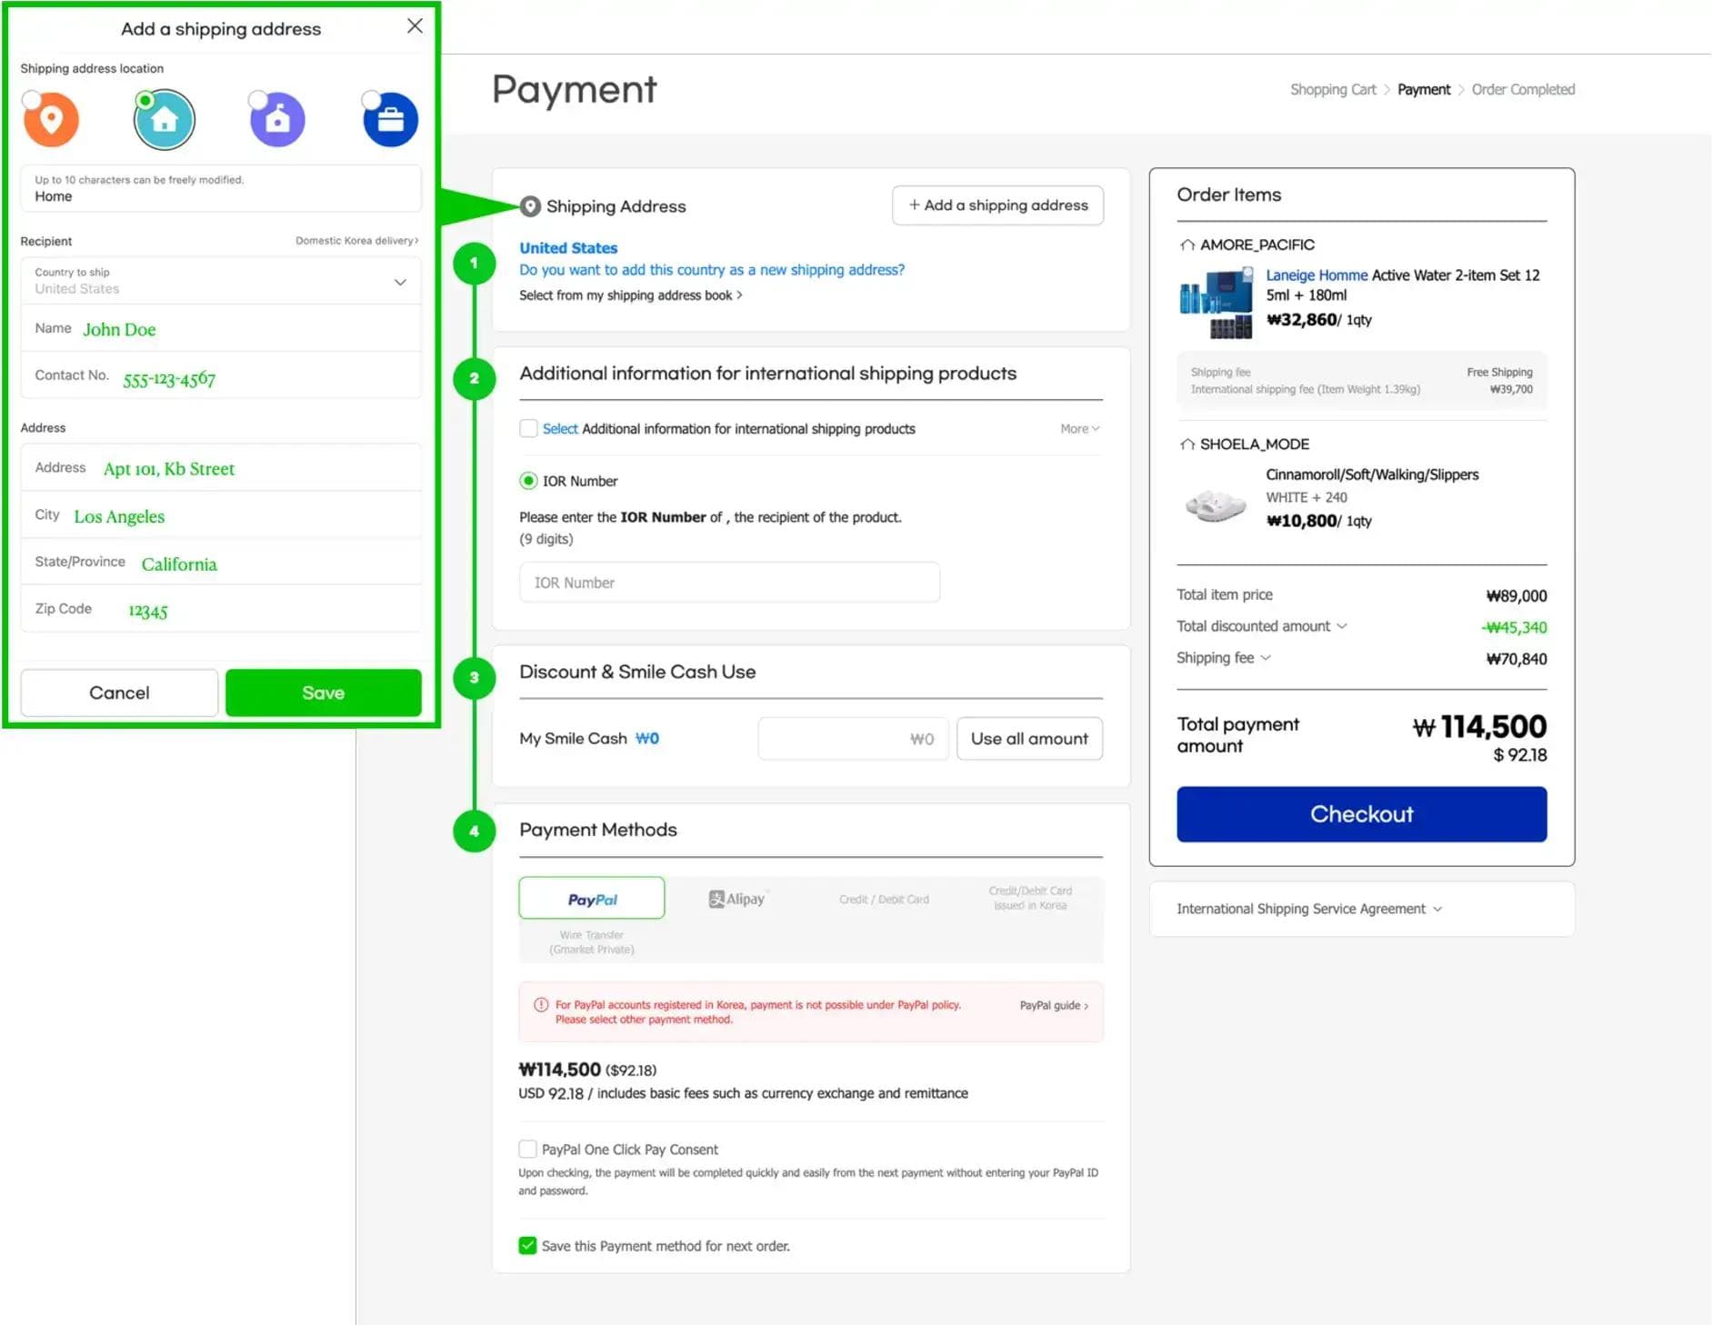Screen dimensions: 1712x1325
Task: Click the Shipping Address pin icon
Action: (x=528, y=206)
